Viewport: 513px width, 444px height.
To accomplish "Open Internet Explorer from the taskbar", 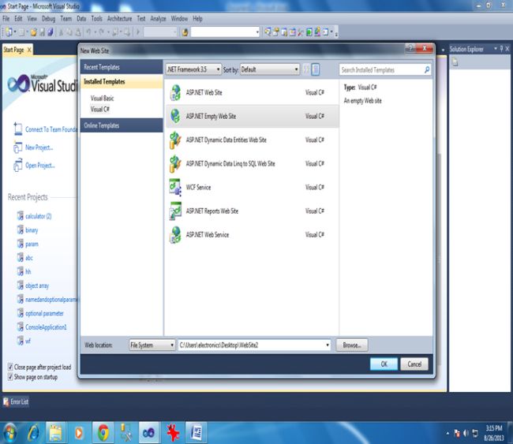I will point(34,432).
